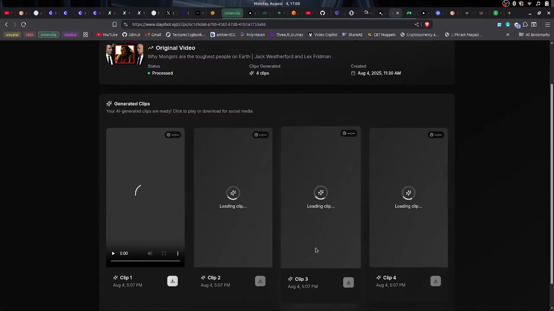Click the blue extension icon in toolbar
Screen dimensions: 554x311
[x=499, y=25]
